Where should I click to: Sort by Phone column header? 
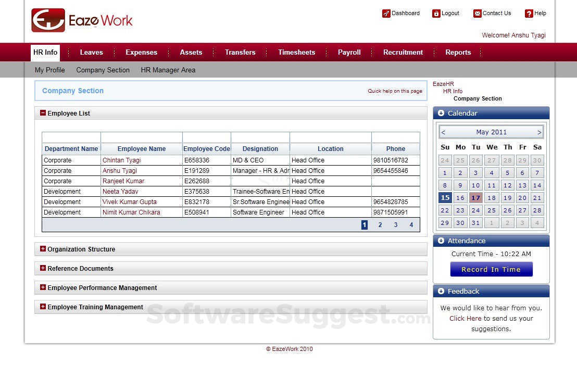click(396, 148)
